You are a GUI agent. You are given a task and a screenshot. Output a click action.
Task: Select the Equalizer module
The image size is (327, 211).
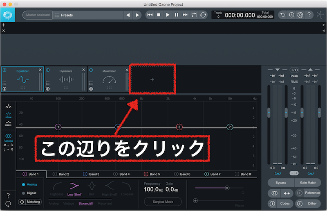coord(22,79)
